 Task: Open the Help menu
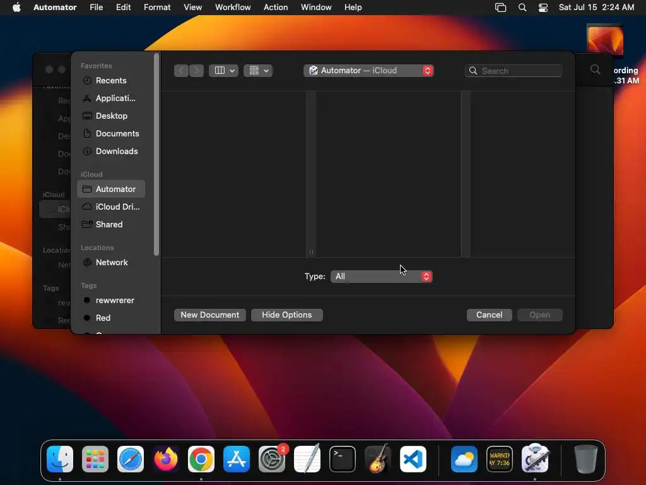click(353, 8)
